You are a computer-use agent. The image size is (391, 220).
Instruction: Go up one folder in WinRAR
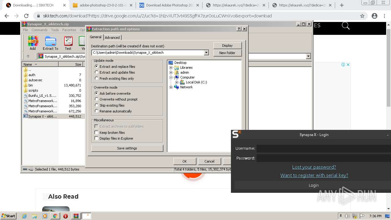point(28,56)
